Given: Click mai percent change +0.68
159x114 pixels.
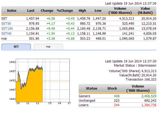Looking at the screenshot, I should point(70,39).
